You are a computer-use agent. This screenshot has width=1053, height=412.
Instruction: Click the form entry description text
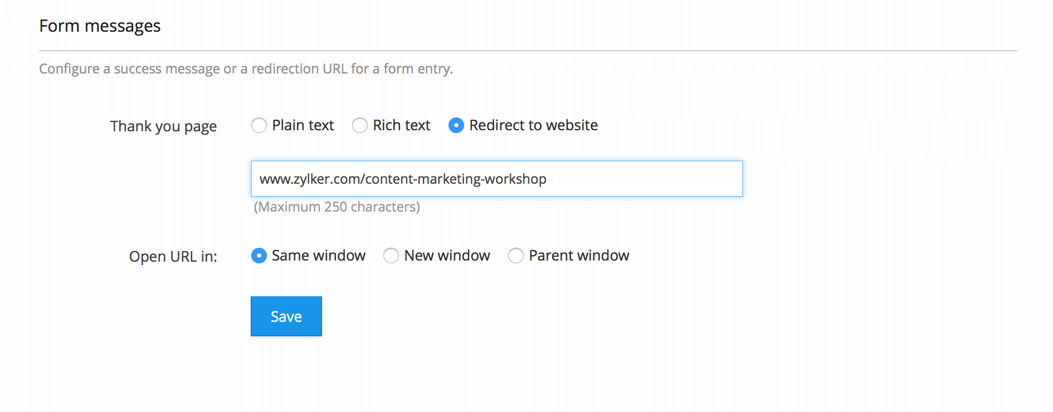click(x=246, y=69)
